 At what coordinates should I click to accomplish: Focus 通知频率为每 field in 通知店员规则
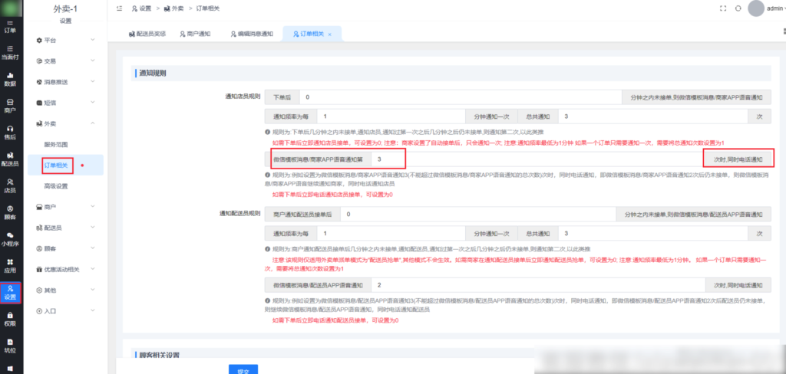tap(391, 116)
